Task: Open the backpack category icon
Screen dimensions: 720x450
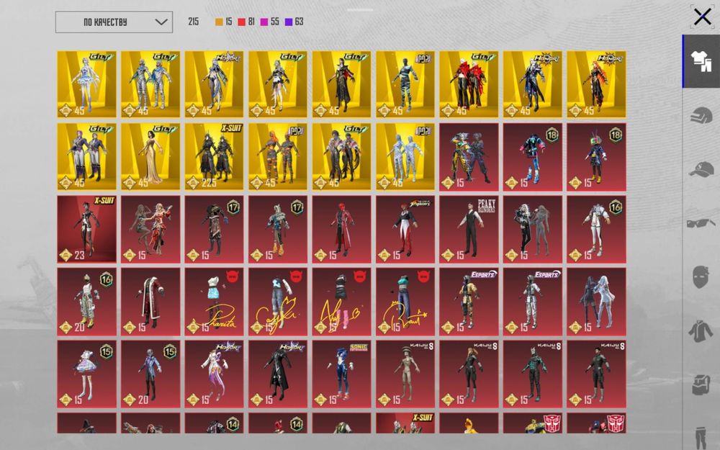Action: click(701, 384)
